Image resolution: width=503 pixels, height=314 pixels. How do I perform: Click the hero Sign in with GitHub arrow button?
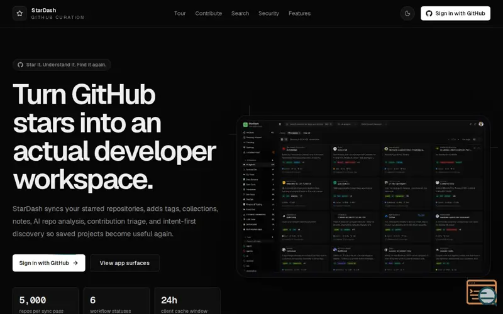(x=49, y=263)
